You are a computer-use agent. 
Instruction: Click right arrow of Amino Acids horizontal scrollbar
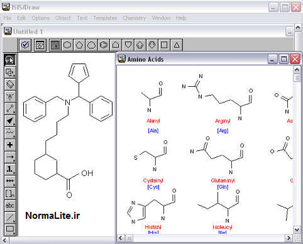289,238
